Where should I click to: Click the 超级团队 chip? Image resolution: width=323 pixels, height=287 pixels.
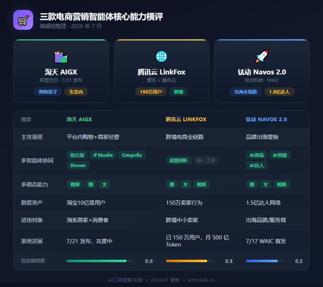coord(178,160)
